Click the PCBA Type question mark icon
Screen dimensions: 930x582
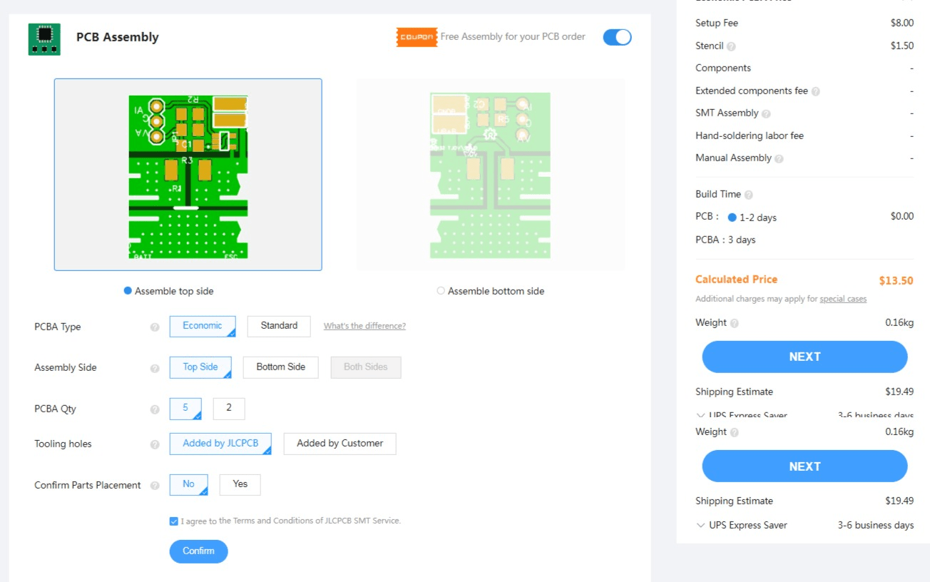(154, 327)
